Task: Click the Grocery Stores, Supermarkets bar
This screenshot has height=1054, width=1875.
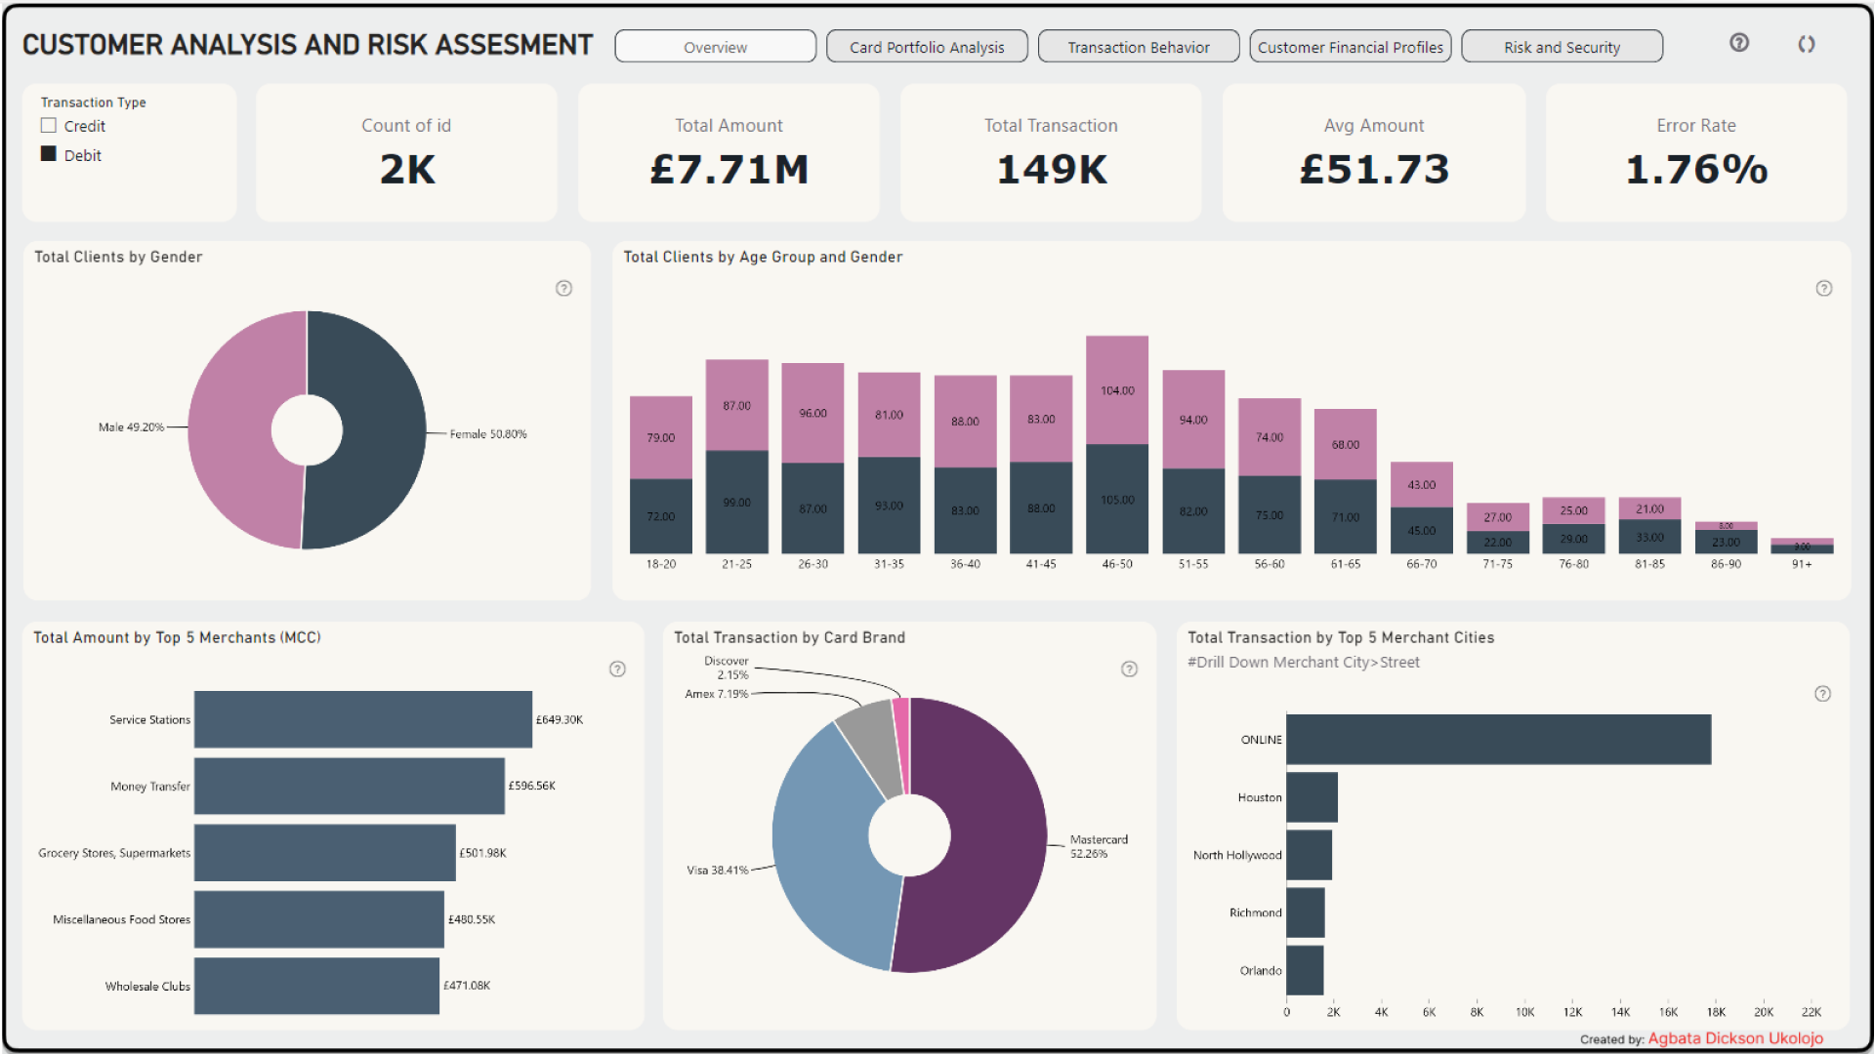Action: (x=325, y=852)
